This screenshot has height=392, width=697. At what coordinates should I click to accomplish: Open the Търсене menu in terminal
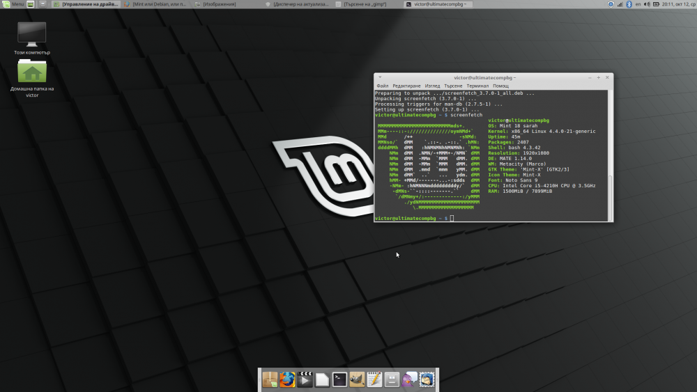453,86
